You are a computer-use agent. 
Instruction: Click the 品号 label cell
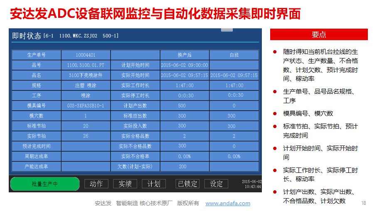(36, 65)
